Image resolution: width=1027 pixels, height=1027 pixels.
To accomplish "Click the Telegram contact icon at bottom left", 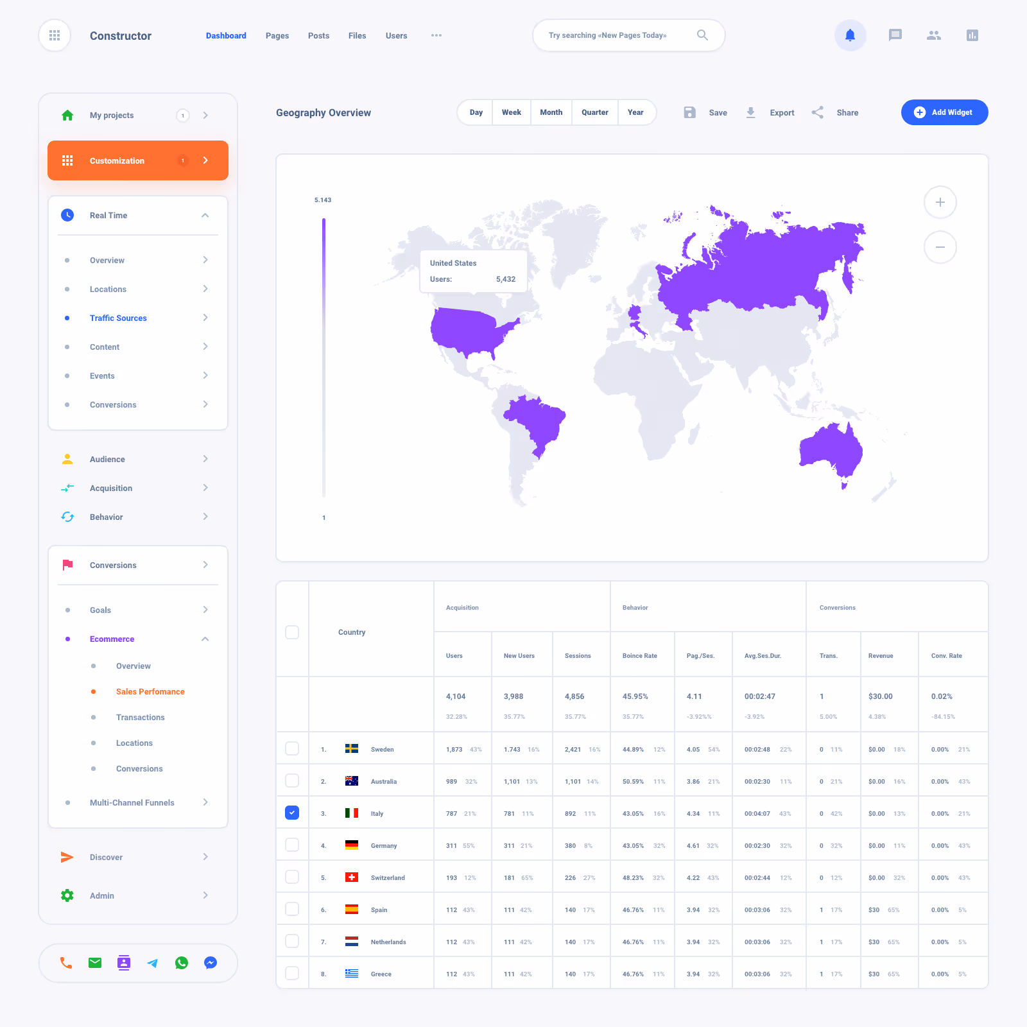I will coord(153,962).
